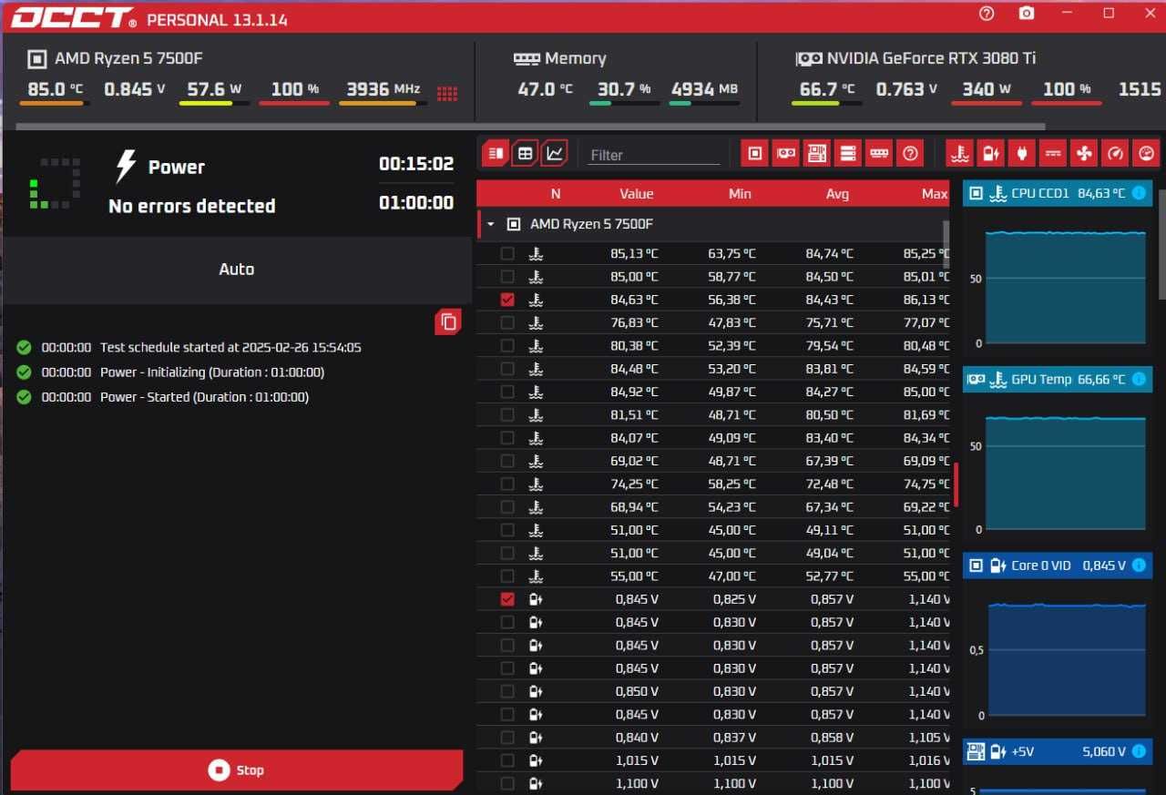1166x795 pixels.
Task: Stop the running Power test
Action: [x=237, y=770]
